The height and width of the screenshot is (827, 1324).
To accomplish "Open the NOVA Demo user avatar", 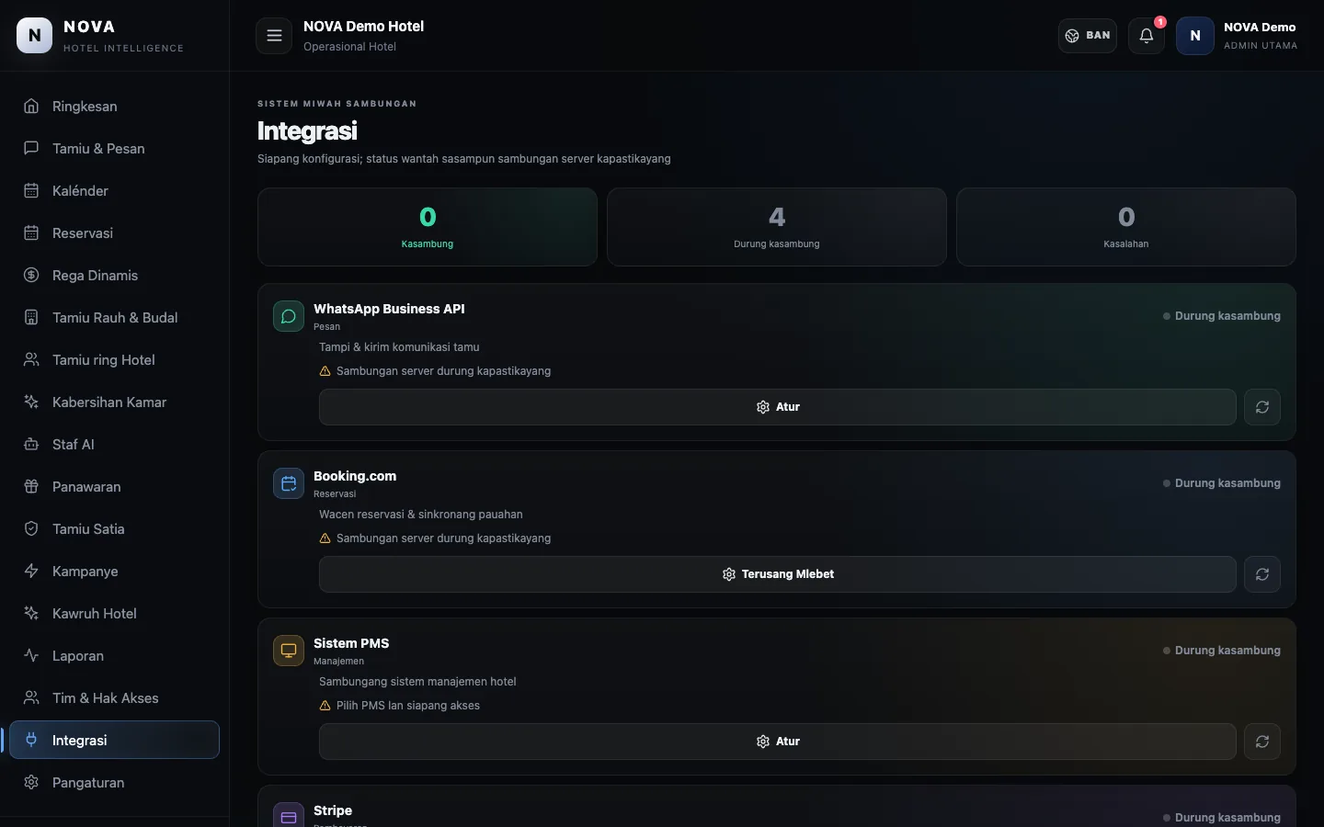I will click(1195, 36).
